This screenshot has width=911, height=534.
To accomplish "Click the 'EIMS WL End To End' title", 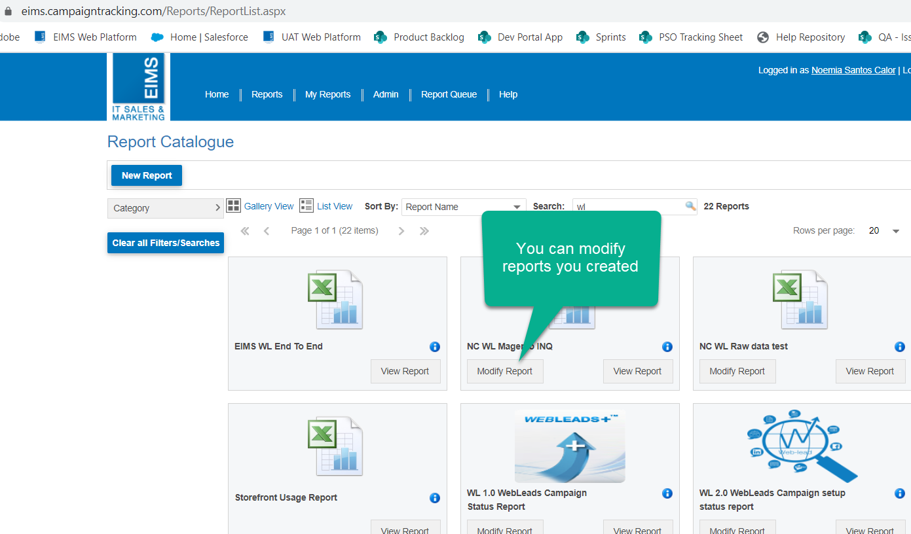I will 279,346.
